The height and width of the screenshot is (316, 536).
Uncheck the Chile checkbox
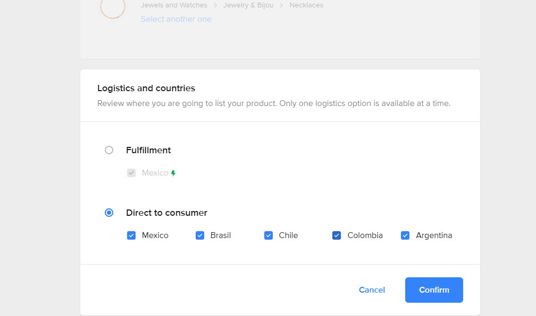pos(269,235)
